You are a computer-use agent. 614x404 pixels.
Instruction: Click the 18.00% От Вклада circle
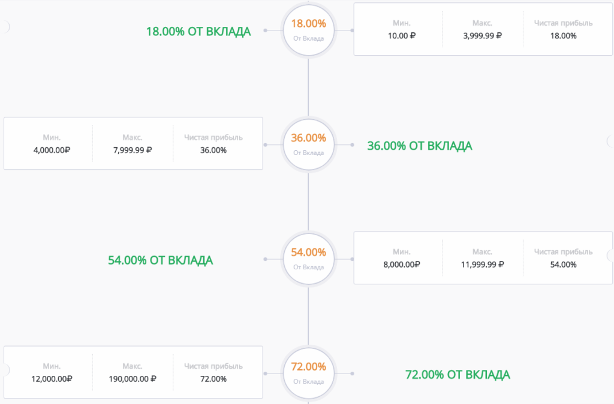click(309, 30)
